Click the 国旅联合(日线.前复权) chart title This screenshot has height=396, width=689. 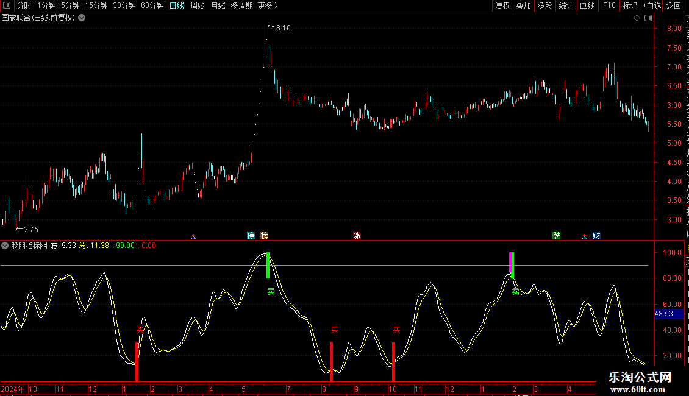coord(38,18)
